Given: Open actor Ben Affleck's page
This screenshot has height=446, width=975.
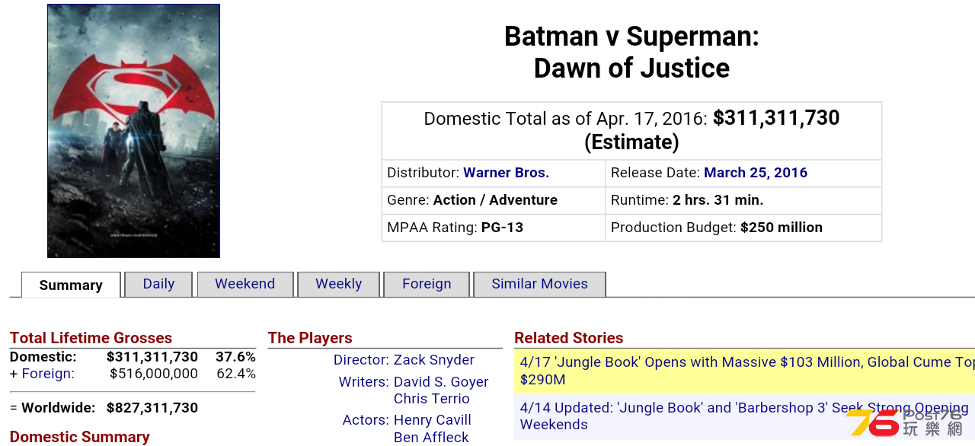Looking at the screenshot, I should coord(431,438).
